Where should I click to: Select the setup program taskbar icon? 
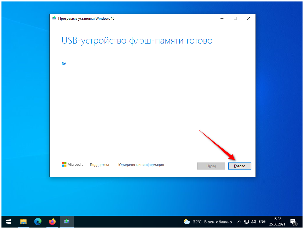coord(67,221)
